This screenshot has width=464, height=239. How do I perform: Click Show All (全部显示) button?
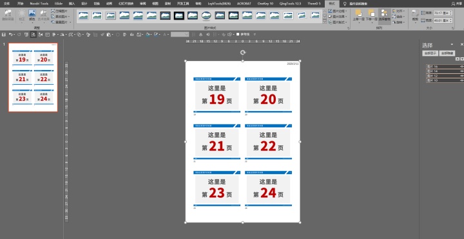430,53
